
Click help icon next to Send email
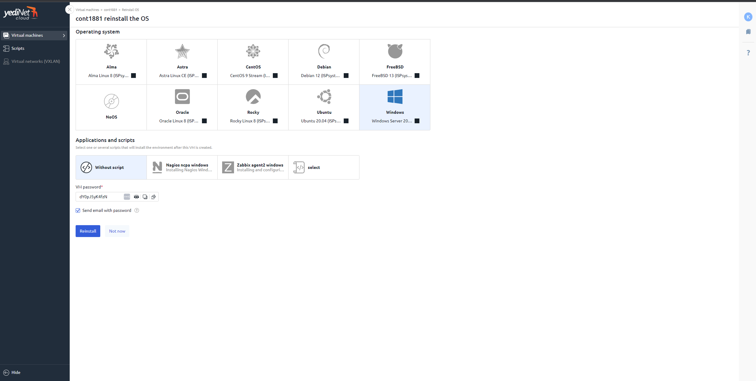[x=137, y=210]
